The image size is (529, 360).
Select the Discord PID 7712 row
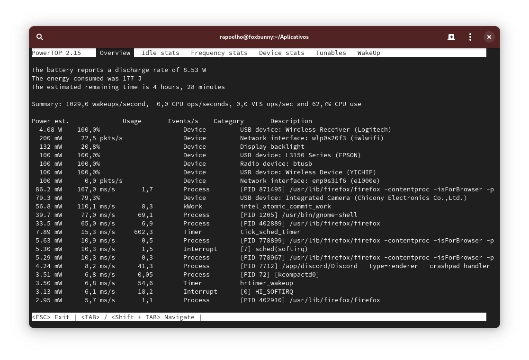(x=265, y=266)
